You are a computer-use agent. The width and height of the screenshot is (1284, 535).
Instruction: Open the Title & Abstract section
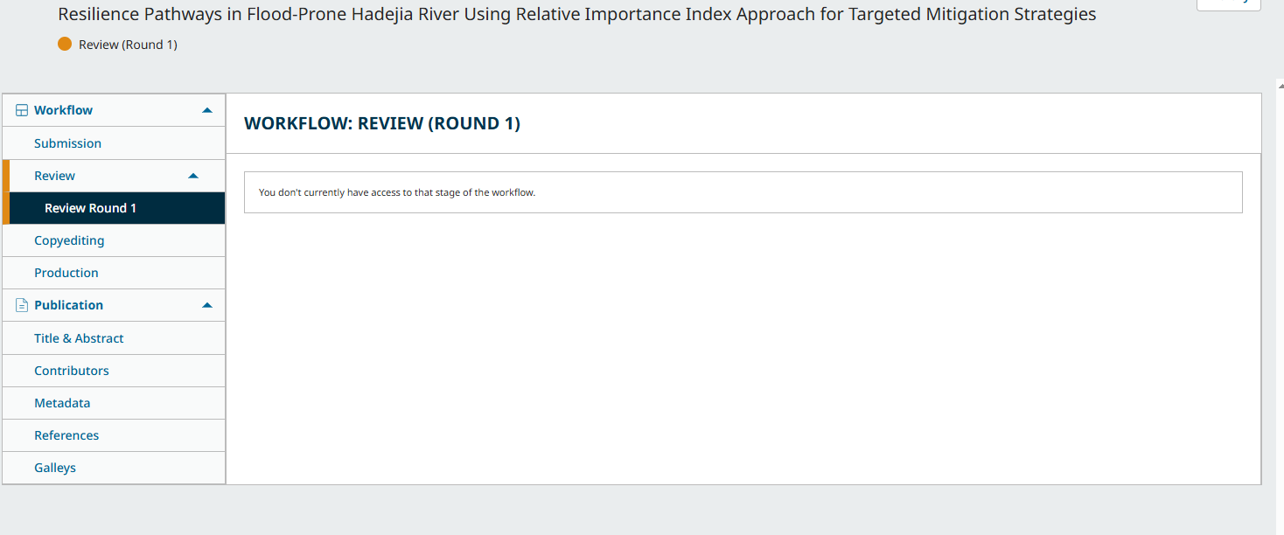(79, 338)
